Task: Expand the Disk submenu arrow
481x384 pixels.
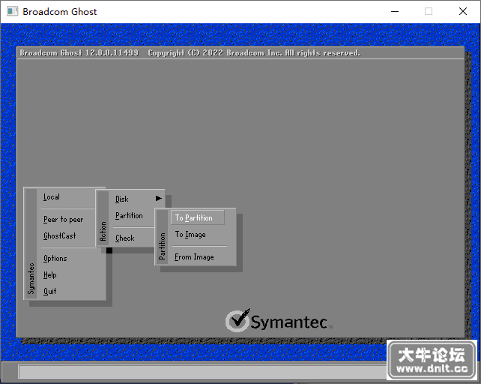Action: (x=158, y=199)
